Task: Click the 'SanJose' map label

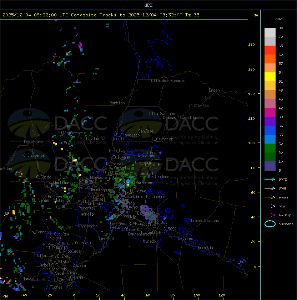Action: pos(146,131)
